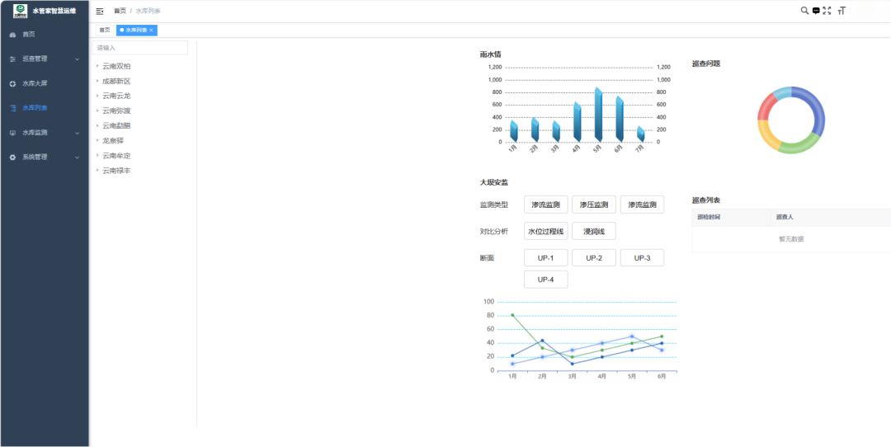The height and width of the screenshot is (447, 891).
Task: Open the font size icon in header
Action: click(841, 11)
